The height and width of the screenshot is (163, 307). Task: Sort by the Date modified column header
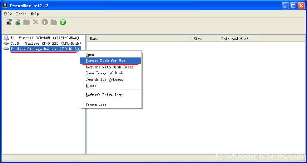pos(240,39)
